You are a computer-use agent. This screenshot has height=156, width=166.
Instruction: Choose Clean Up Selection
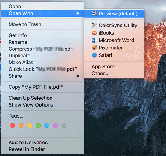pos(42,98)
